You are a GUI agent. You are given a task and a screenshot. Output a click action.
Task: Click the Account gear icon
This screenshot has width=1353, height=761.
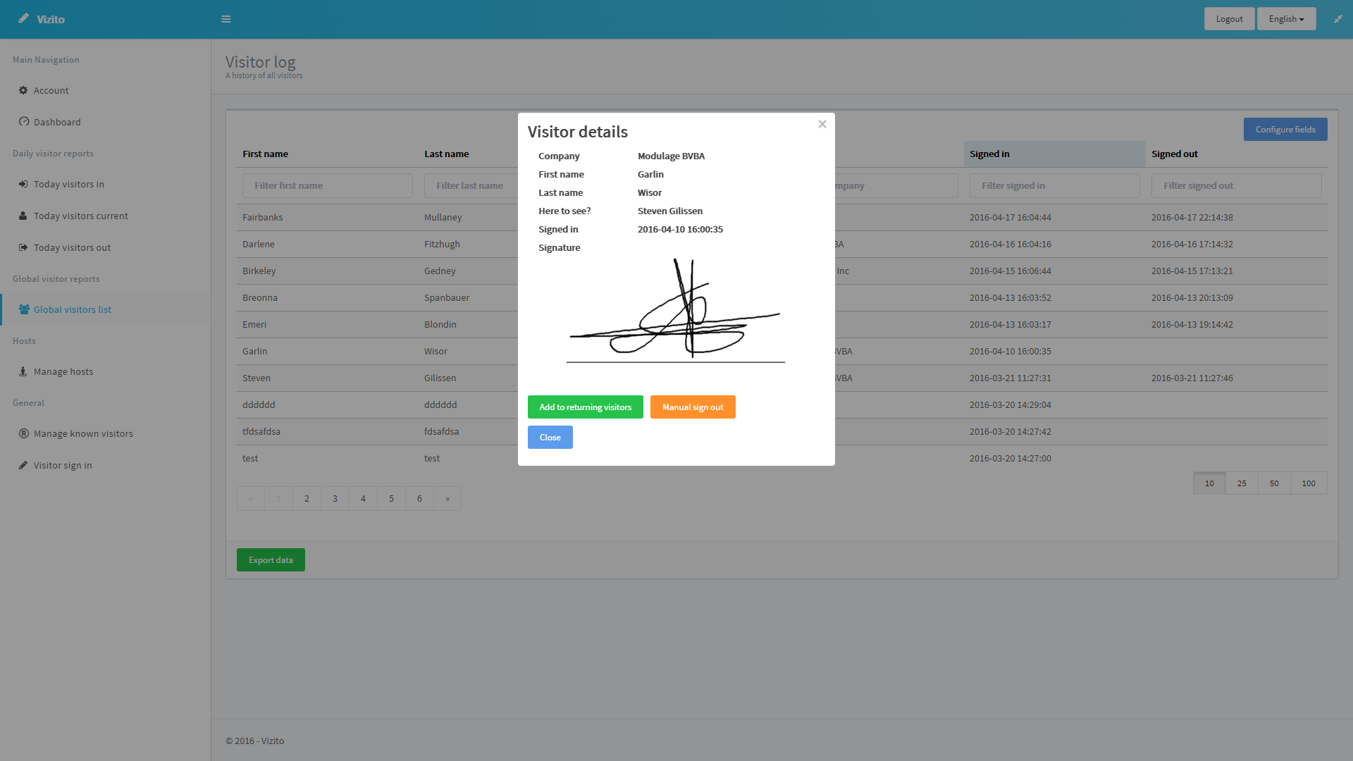click(x=23, y=90)
